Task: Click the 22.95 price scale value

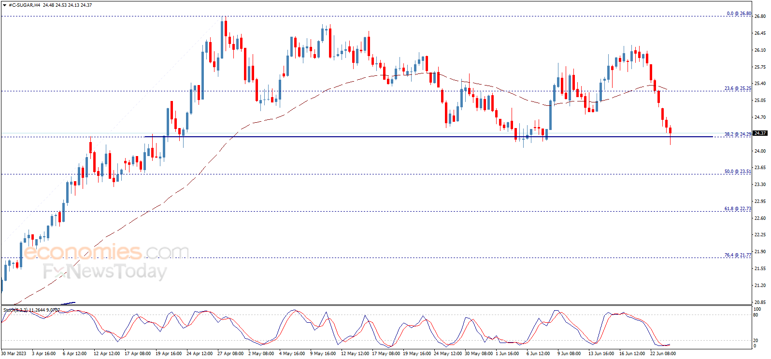Action: point(760,201)
